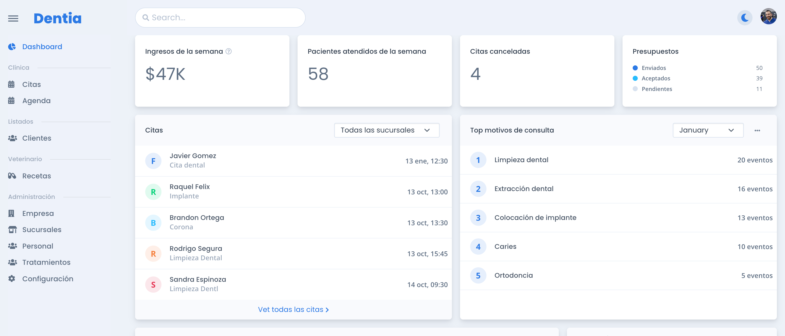Click avatar R of Raquel Felix
This screenshot has width=785, height=336.
[x=153, y=192]
